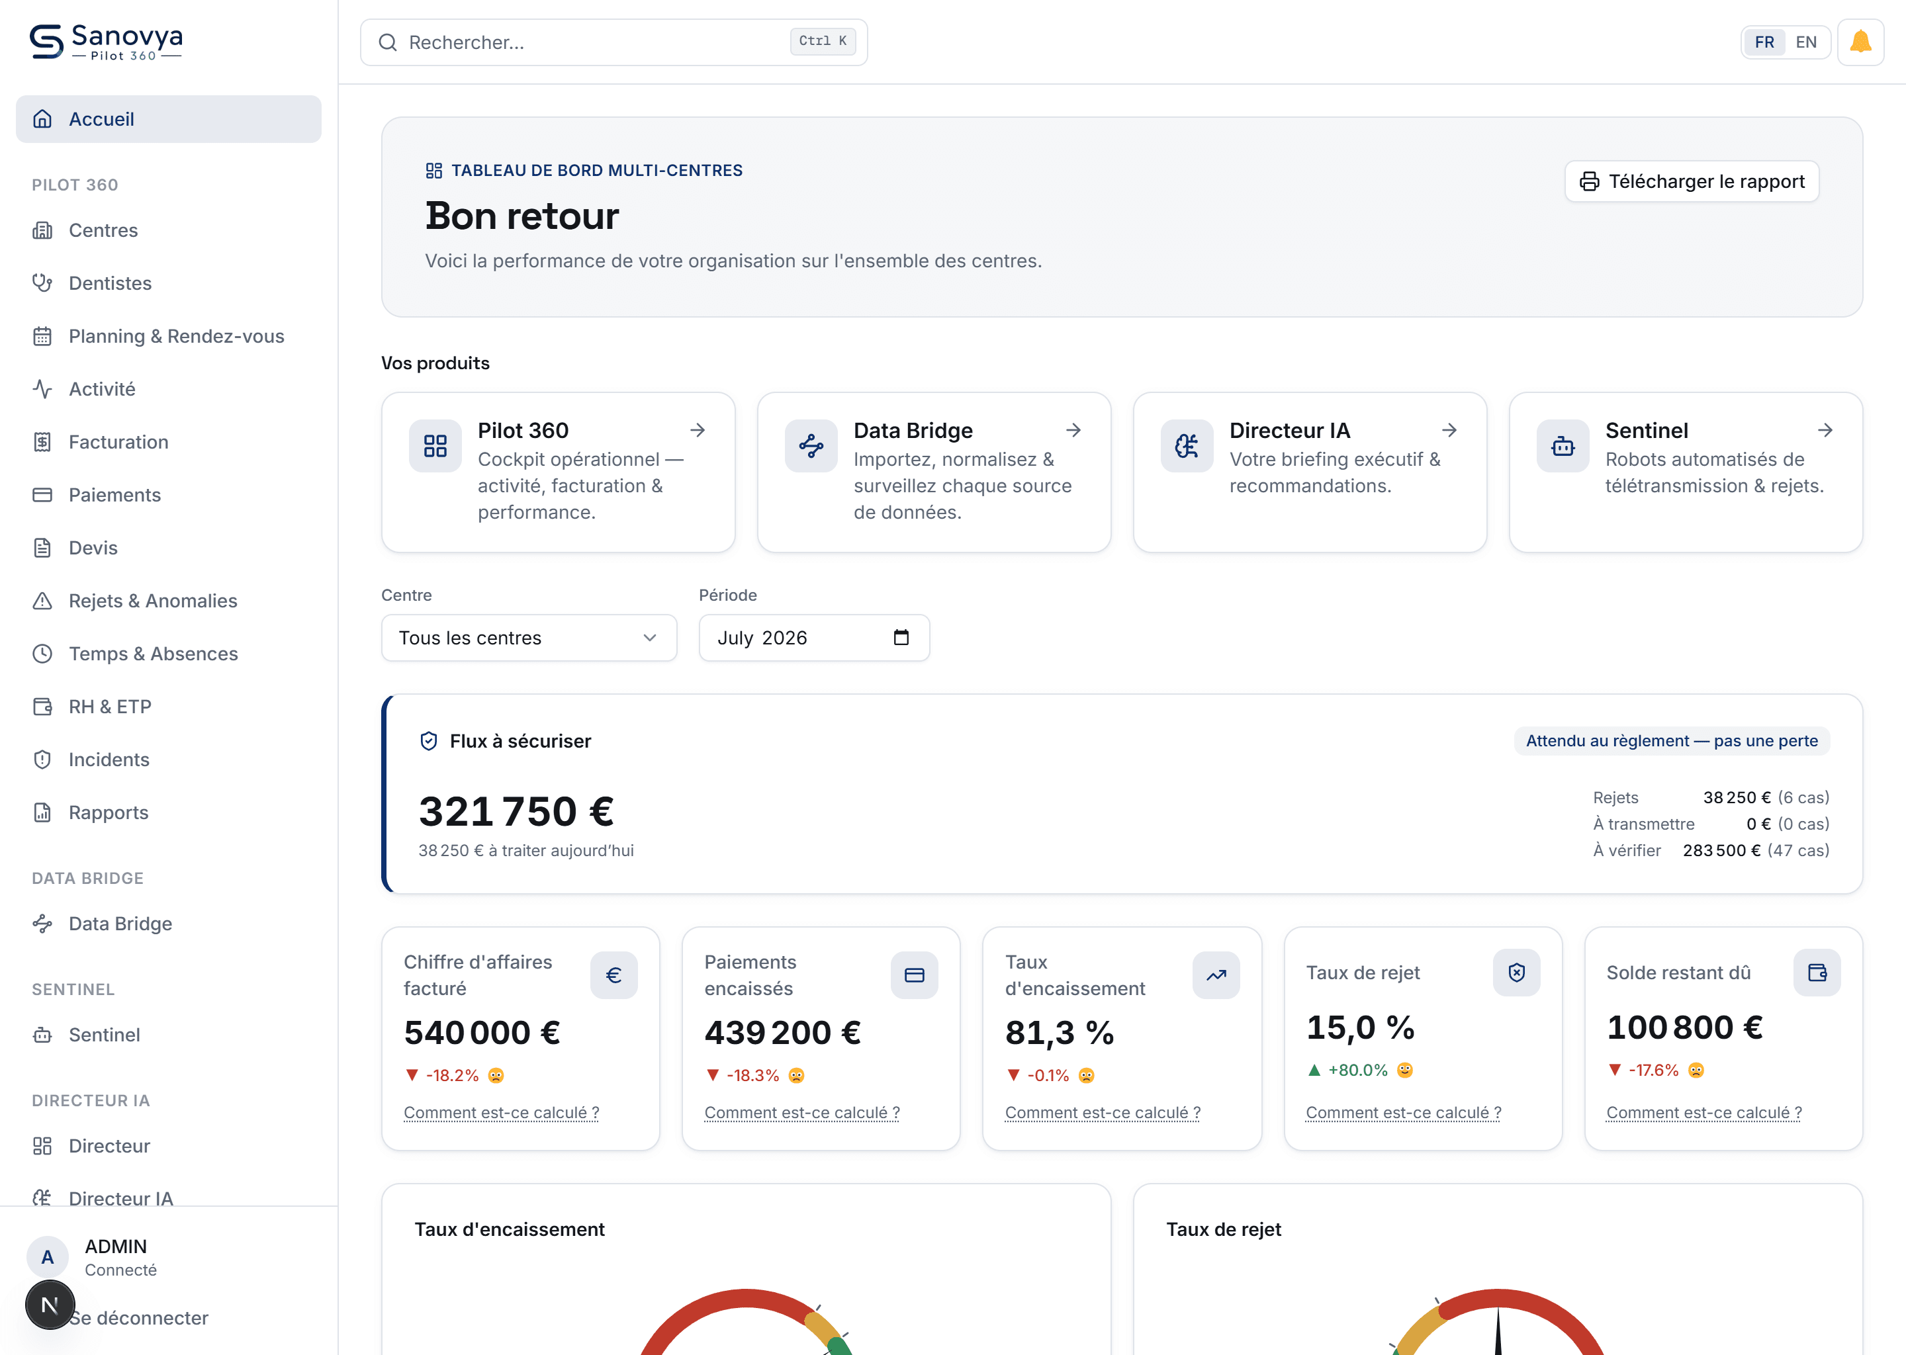Open Paiements in the sidebar
The width and height of the screenshot is (1906, 1355).
click(169, 495)
